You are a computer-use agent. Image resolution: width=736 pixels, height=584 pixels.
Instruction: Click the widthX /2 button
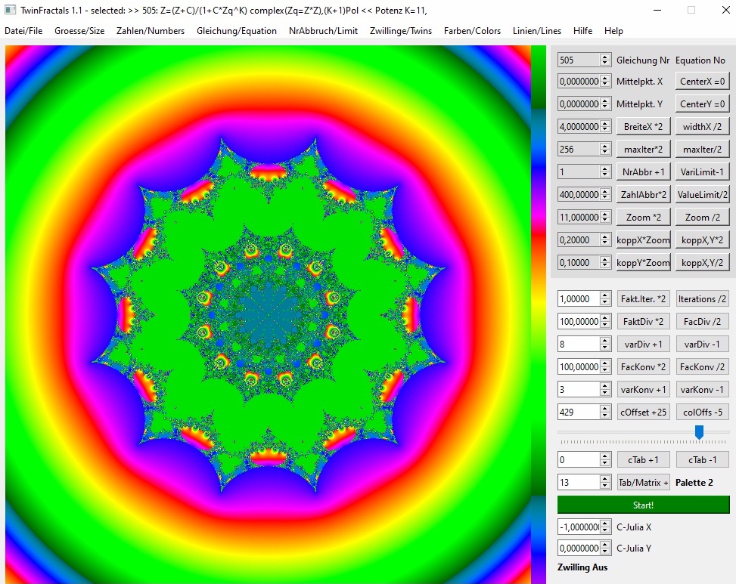[702, 127]
